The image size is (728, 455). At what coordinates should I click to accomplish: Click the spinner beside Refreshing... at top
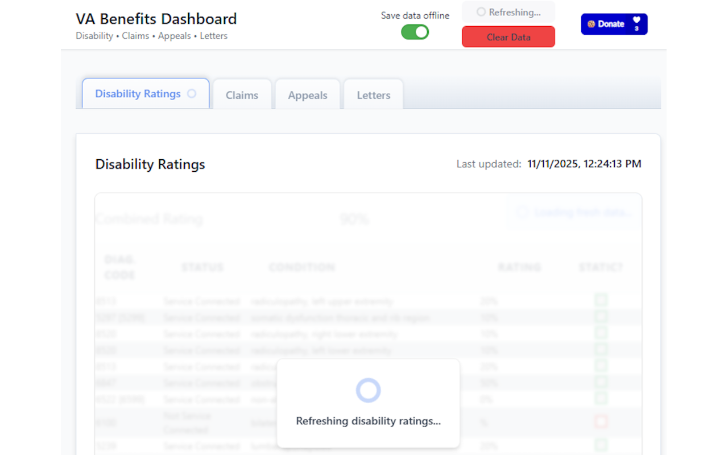[481, 12]
